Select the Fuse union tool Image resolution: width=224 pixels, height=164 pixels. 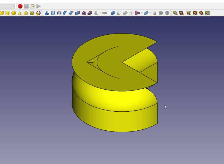pos(125,13)
